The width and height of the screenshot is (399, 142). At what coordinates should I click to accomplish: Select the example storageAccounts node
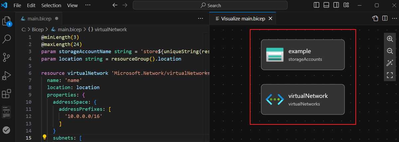pyautogui.click(x=303, y=55)
